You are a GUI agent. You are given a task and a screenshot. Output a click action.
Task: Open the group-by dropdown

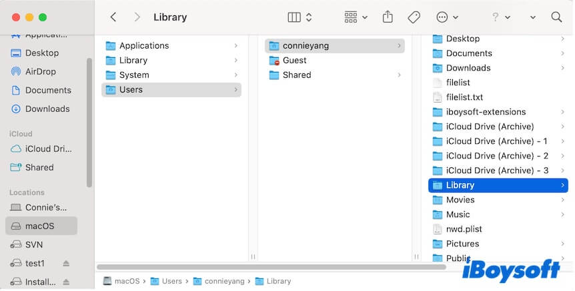pos(356,17)
